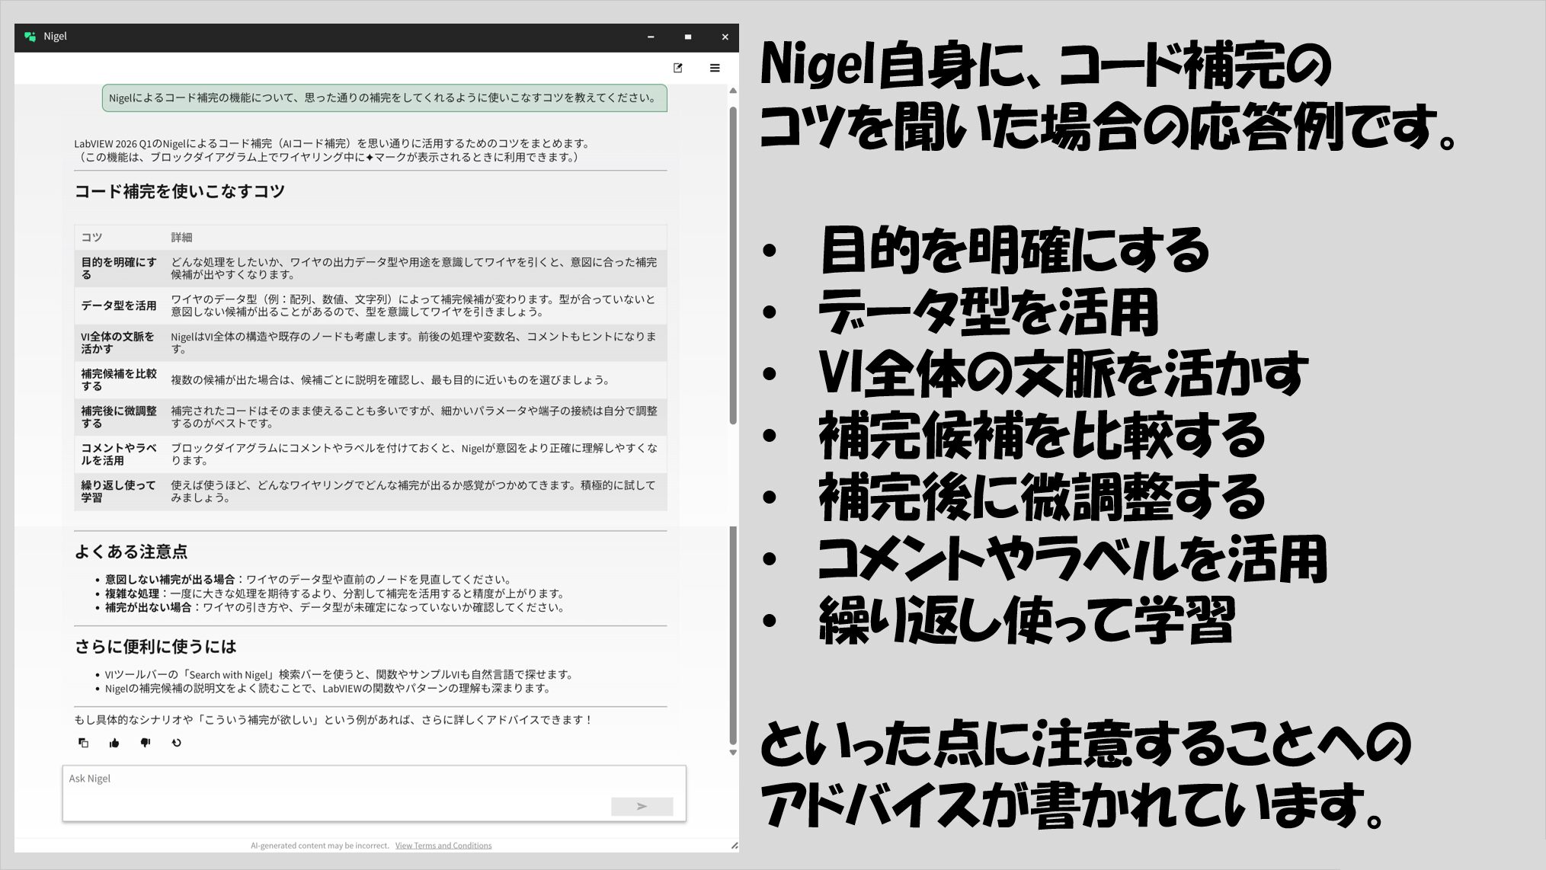The width and height of the screenshot is (1546, 870).
Task: Copy Nigel's response using copy icon
Action: 83,743
